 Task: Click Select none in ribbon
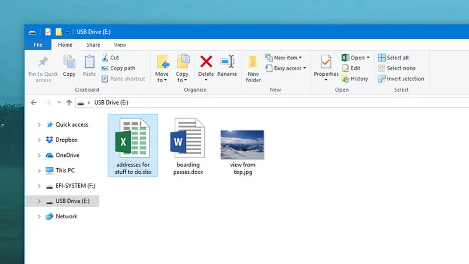coord(397,68)
